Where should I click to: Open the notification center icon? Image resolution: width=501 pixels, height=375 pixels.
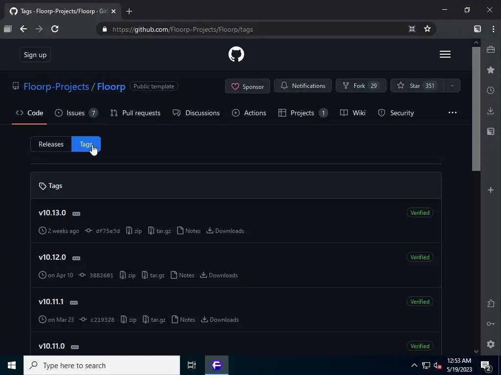point(486,366)
